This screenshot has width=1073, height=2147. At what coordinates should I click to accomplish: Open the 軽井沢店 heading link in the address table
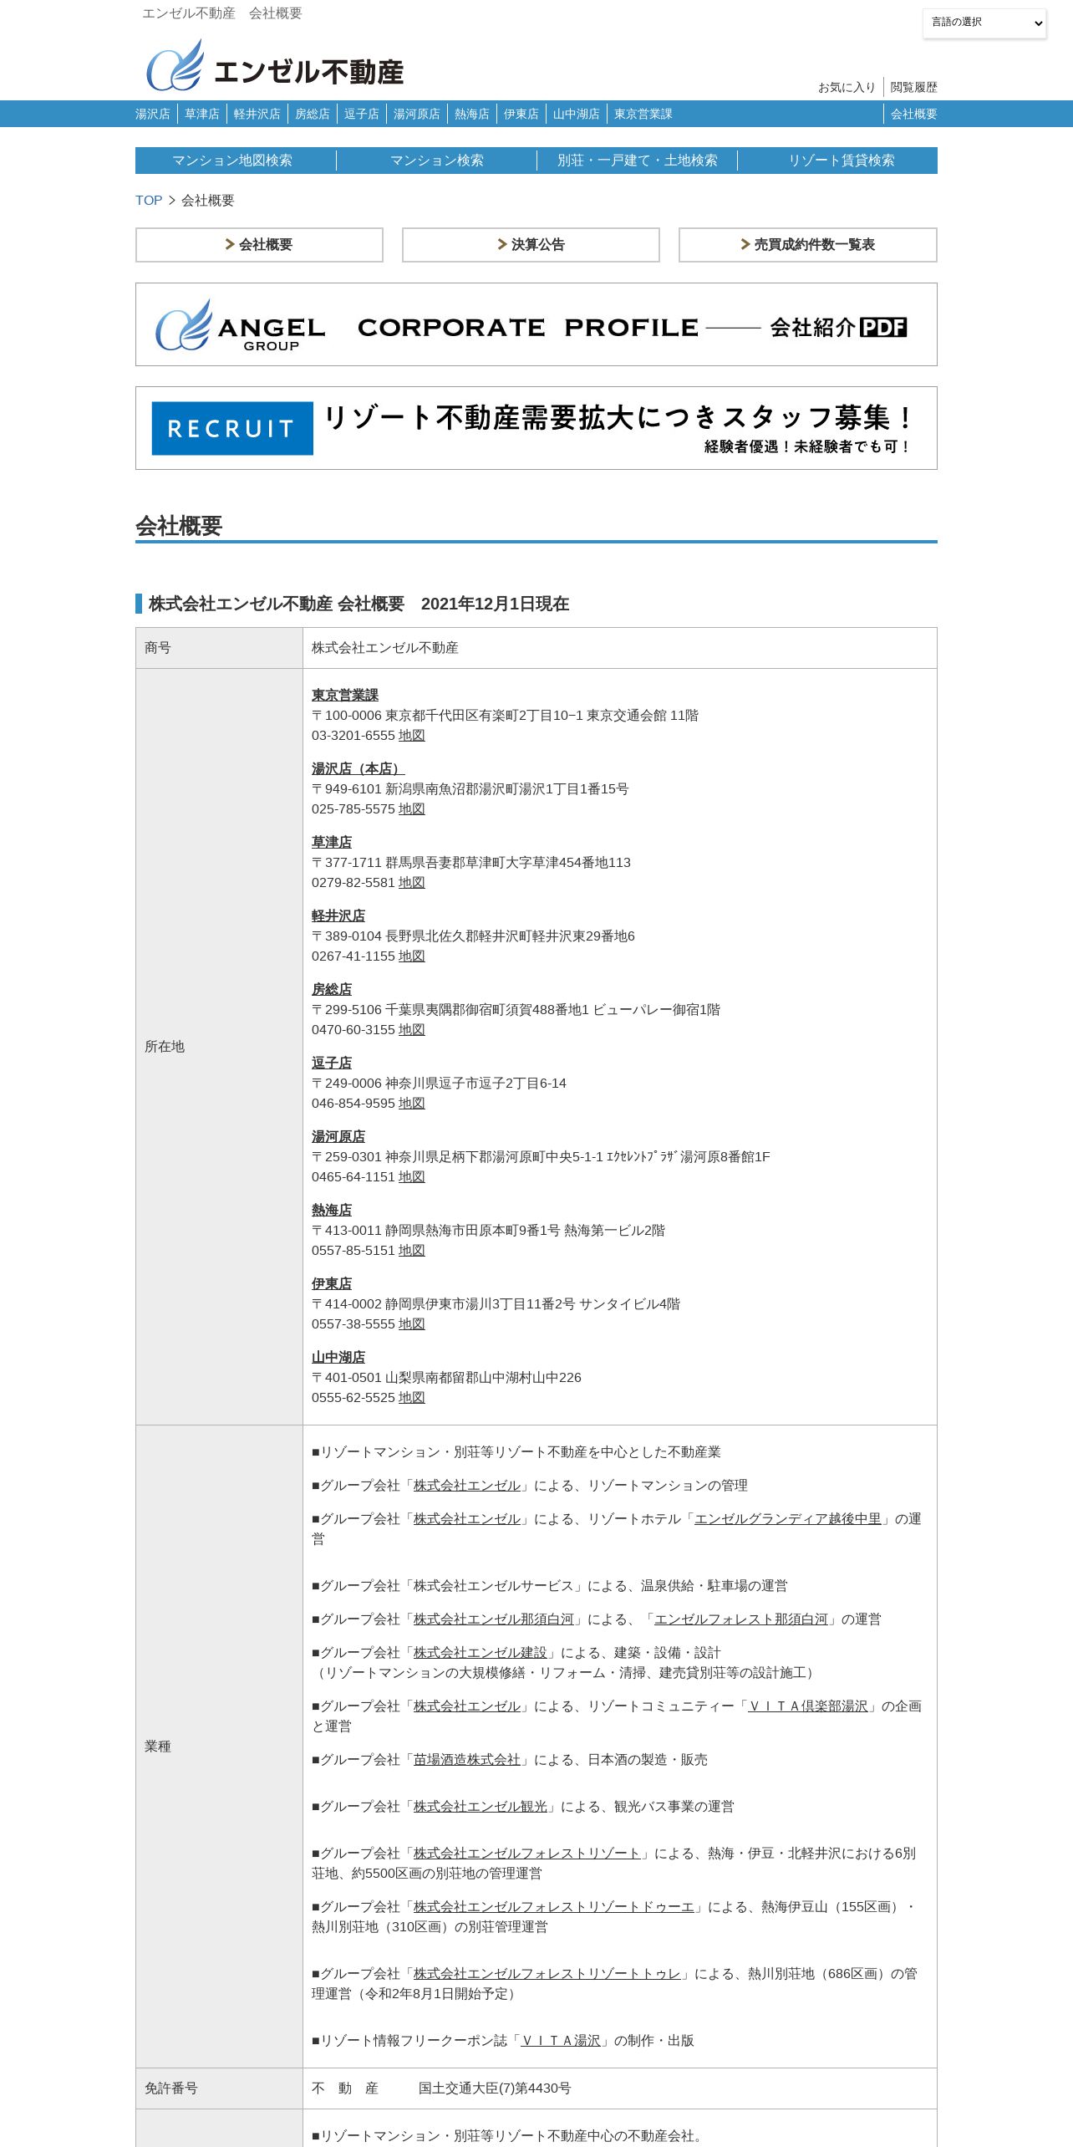tap(338, 916)
